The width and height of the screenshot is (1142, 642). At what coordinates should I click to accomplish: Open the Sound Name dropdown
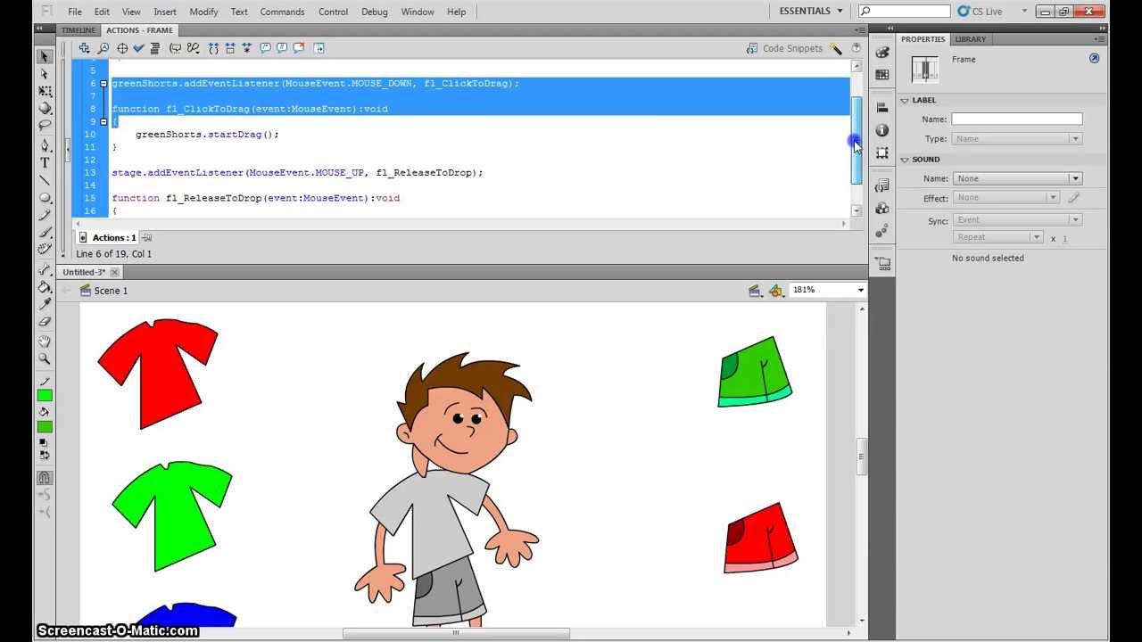coord(1017,178)
